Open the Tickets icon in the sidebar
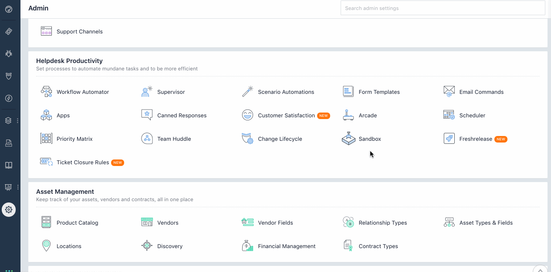 coord(9,31)
